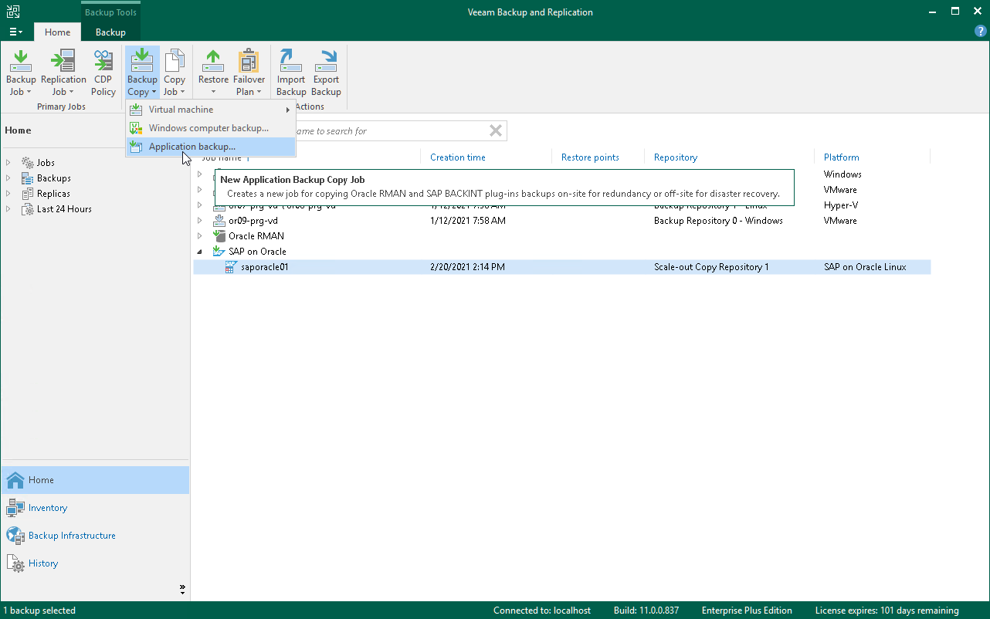Image resolution: width=990 pixels, height=619 pixels.
Task: Click Backup Repository 0 - Windows cell
Action: coord(718,221)
